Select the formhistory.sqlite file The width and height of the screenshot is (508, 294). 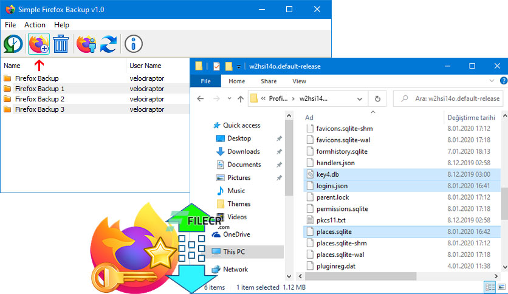click(402, 151)
